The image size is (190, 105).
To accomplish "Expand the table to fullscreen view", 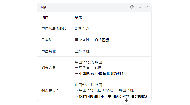I will [146, 7].
